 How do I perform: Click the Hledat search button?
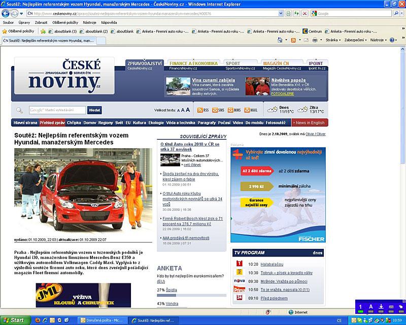pos(94,110)
